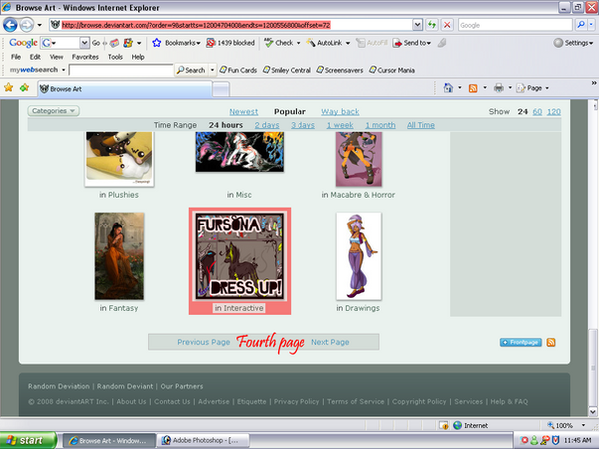This screenshot has width=599, height=449.
Task: Open Cursor Mania toolbar link
Action: click(392, 70)
